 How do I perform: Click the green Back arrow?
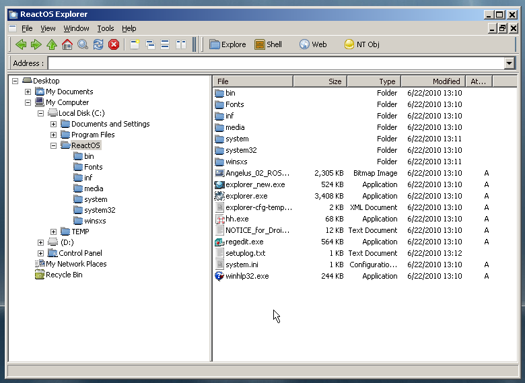(x=20, y=44)
